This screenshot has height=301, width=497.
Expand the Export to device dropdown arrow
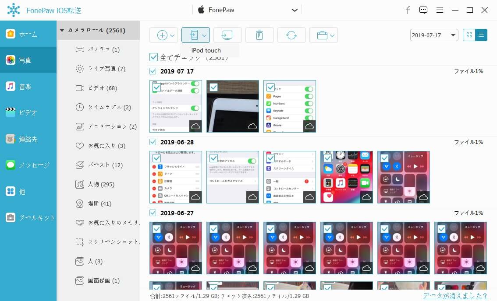coord(204,35)
